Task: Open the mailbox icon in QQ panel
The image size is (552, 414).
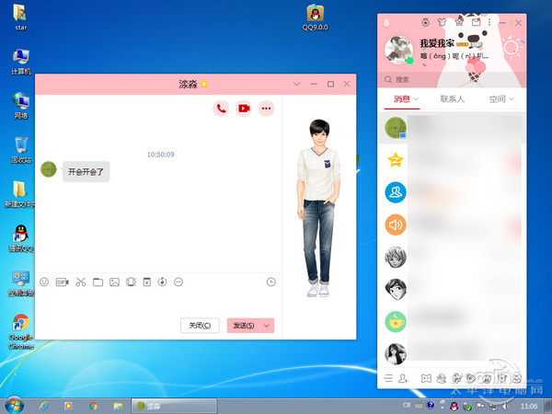Action: pyautogui.click(x=476, y=23)
